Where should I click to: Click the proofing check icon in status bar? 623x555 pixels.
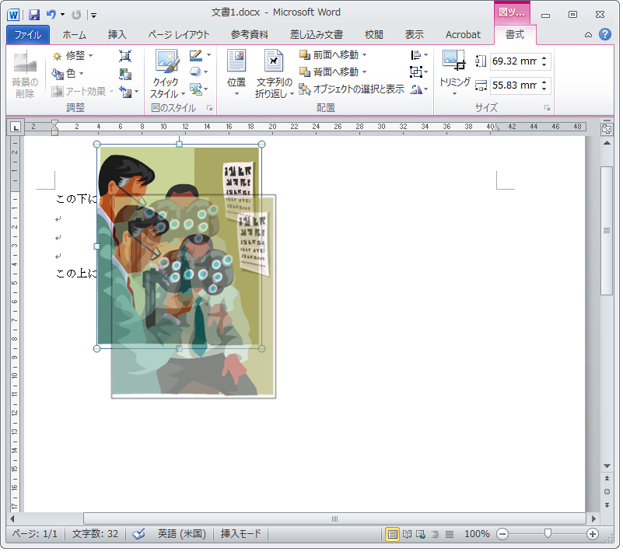pyautogui.click(x=139, y=534)
